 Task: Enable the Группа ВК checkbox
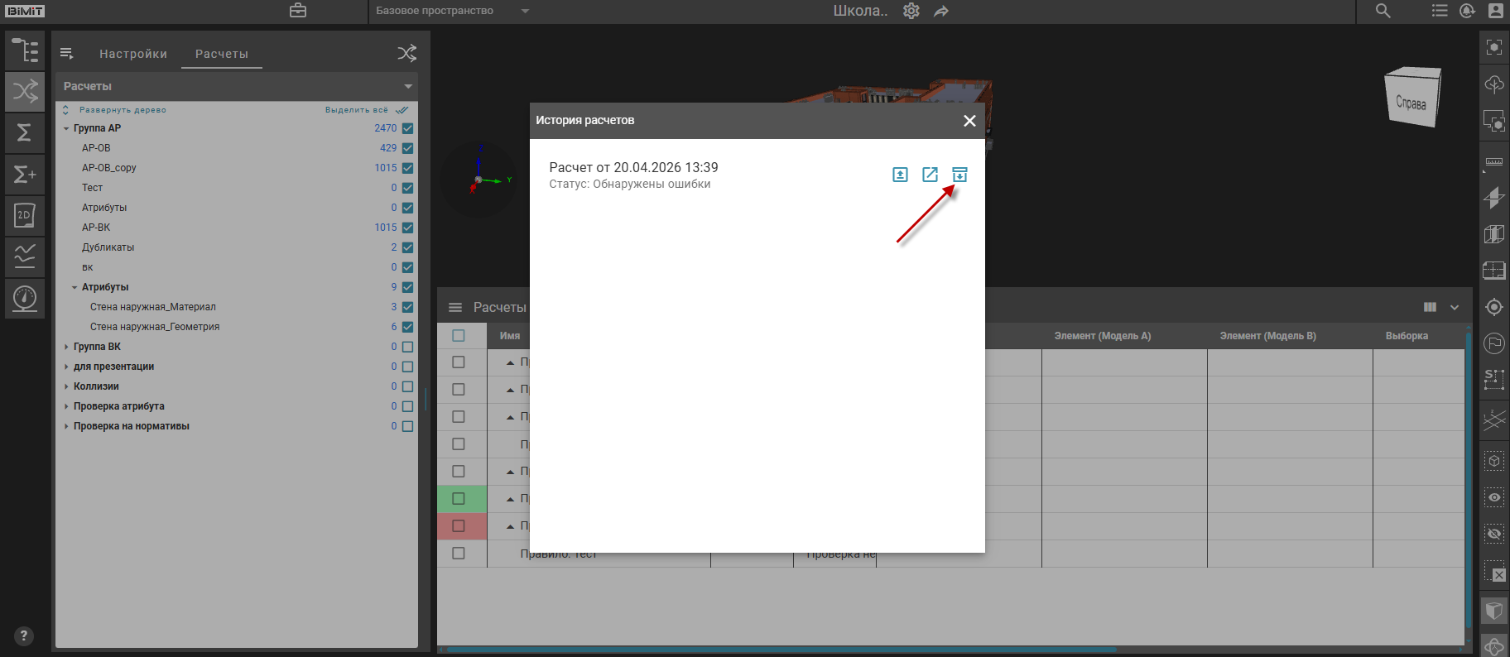click(x=407, y=347)
